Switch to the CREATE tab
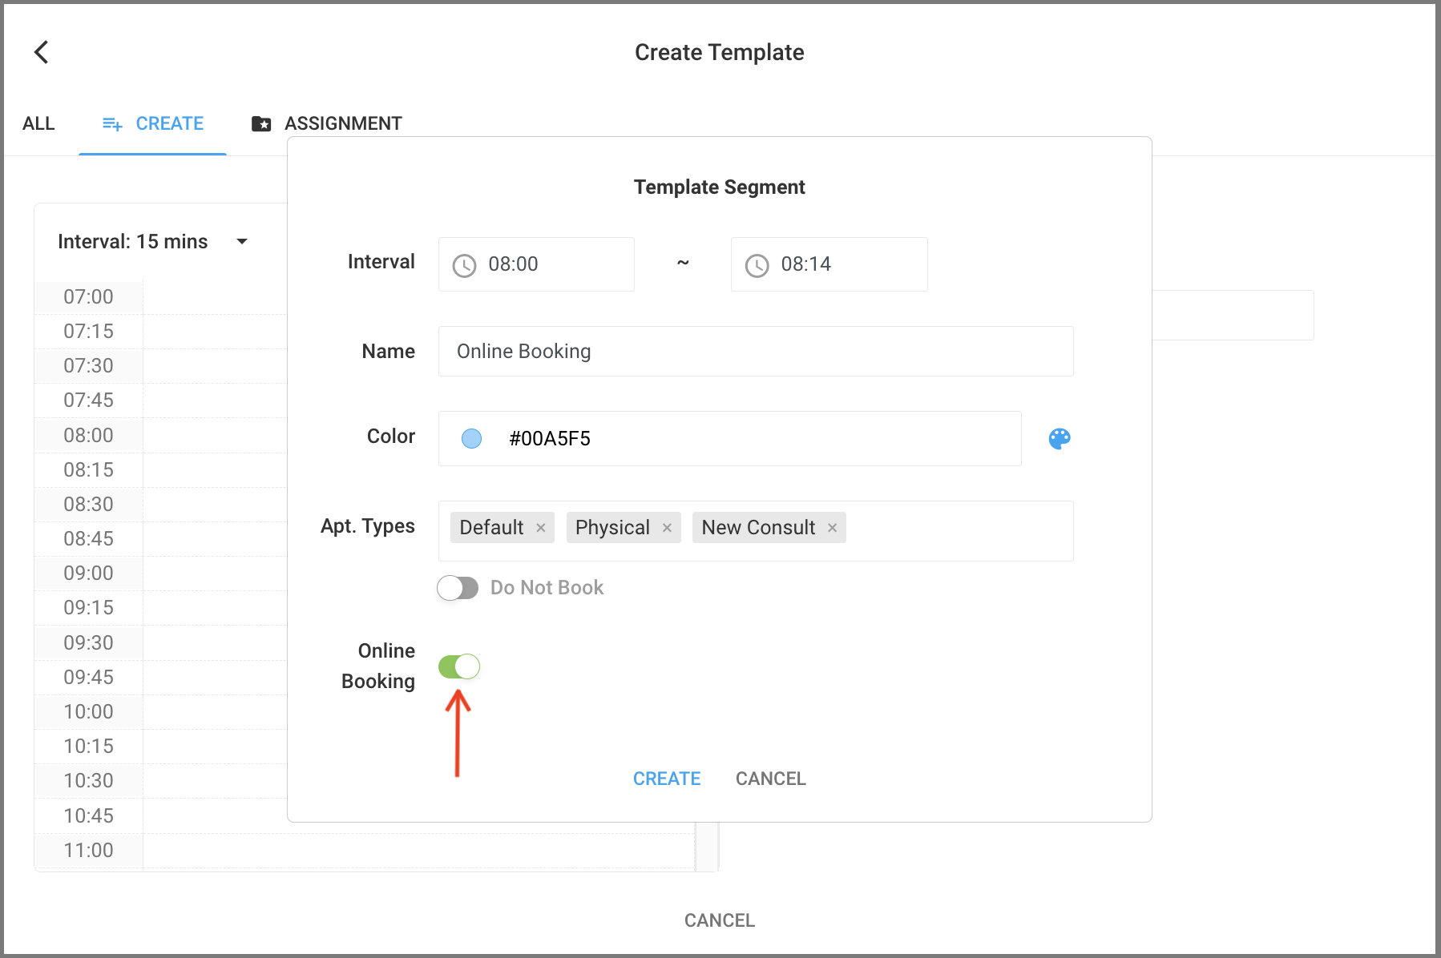Image resolution: width=1441 pixels, height=958 pixels. tap(152, 123)
